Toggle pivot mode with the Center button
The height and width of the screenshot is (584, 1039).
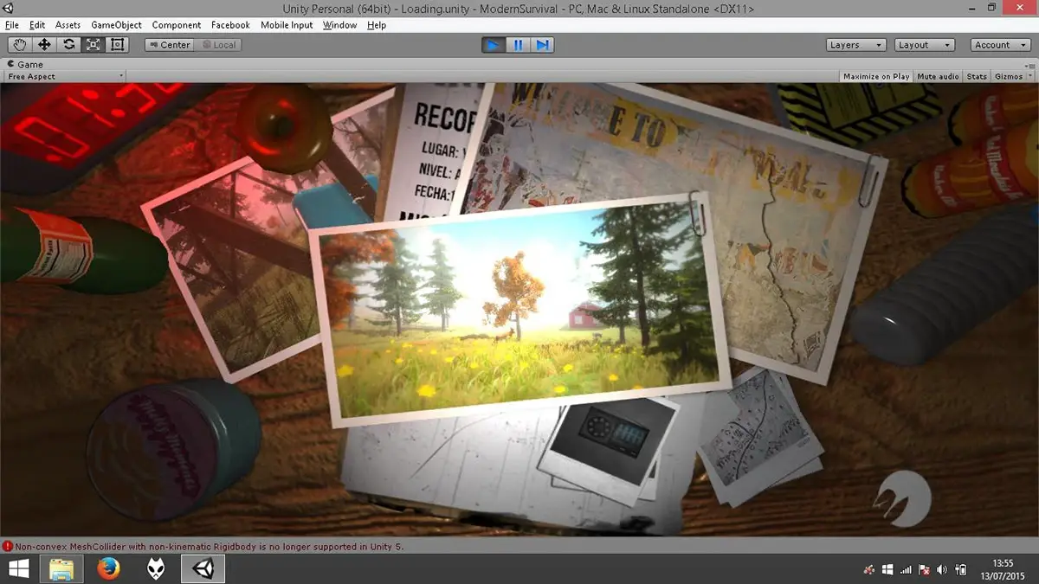[x=169, y=45]
